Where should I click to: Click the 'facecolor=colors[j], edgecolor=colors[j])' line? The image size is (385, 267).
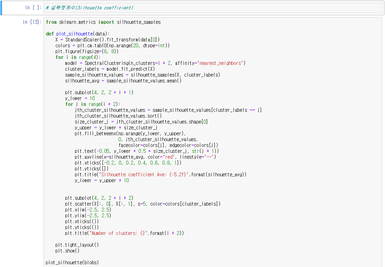[168, 146]
